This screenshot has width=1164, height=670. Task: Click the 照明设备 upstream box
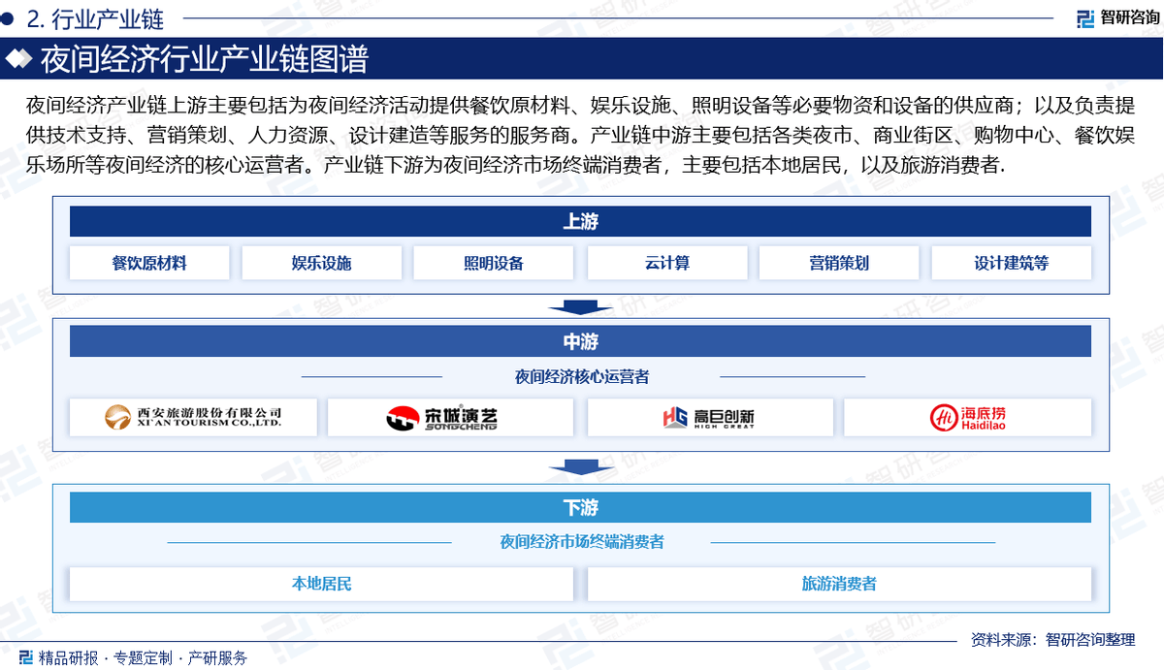coord(495,262)
